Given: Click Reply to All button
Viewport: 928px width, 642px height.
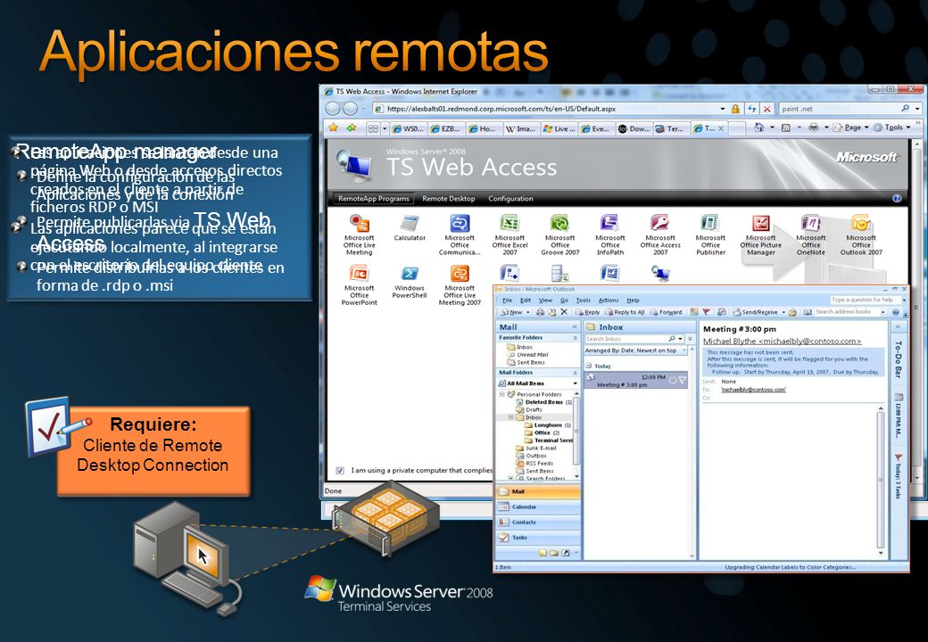Looking at the screenshot, I should click(625, 312).
